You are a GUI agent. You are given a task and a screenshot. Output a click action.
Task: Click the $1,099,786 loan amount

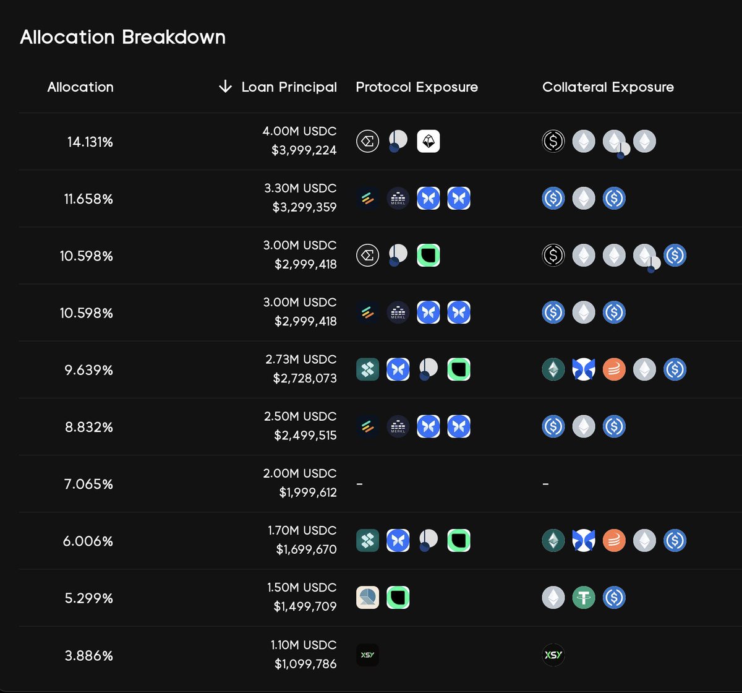[x=306, y=664]
